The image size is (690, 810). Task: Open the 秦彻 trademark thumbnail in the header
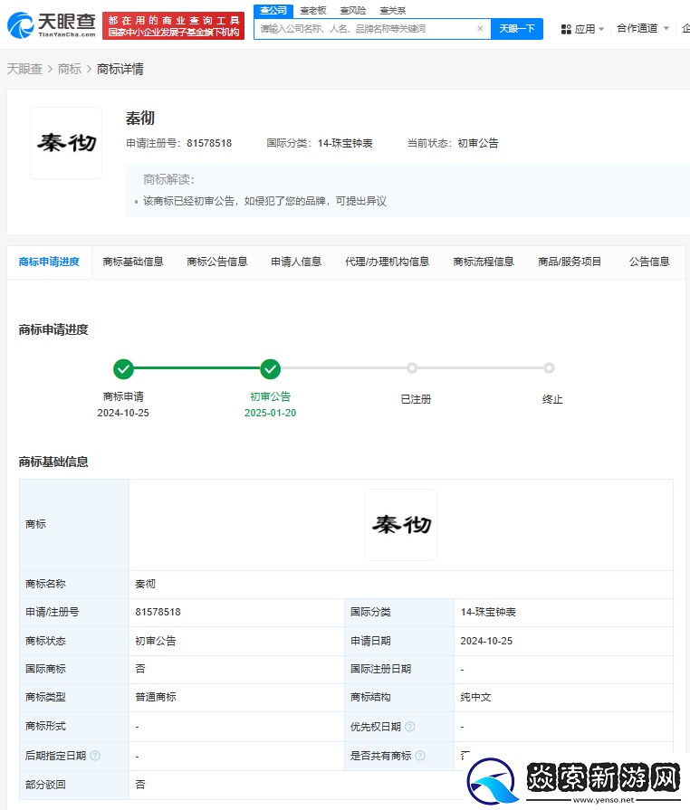pos(66,143)
